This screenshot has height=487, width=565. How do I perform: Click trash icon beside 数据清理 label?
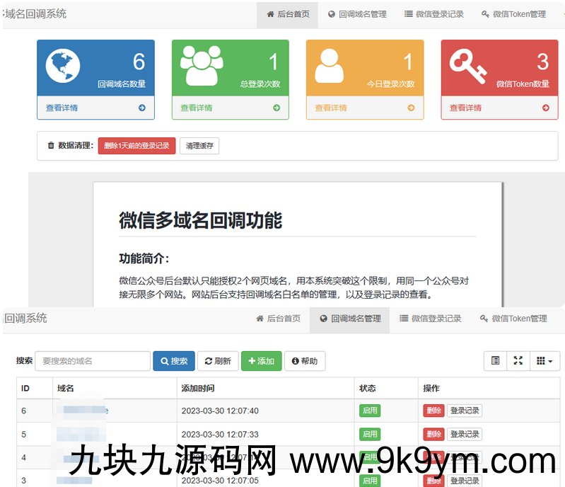51,145
